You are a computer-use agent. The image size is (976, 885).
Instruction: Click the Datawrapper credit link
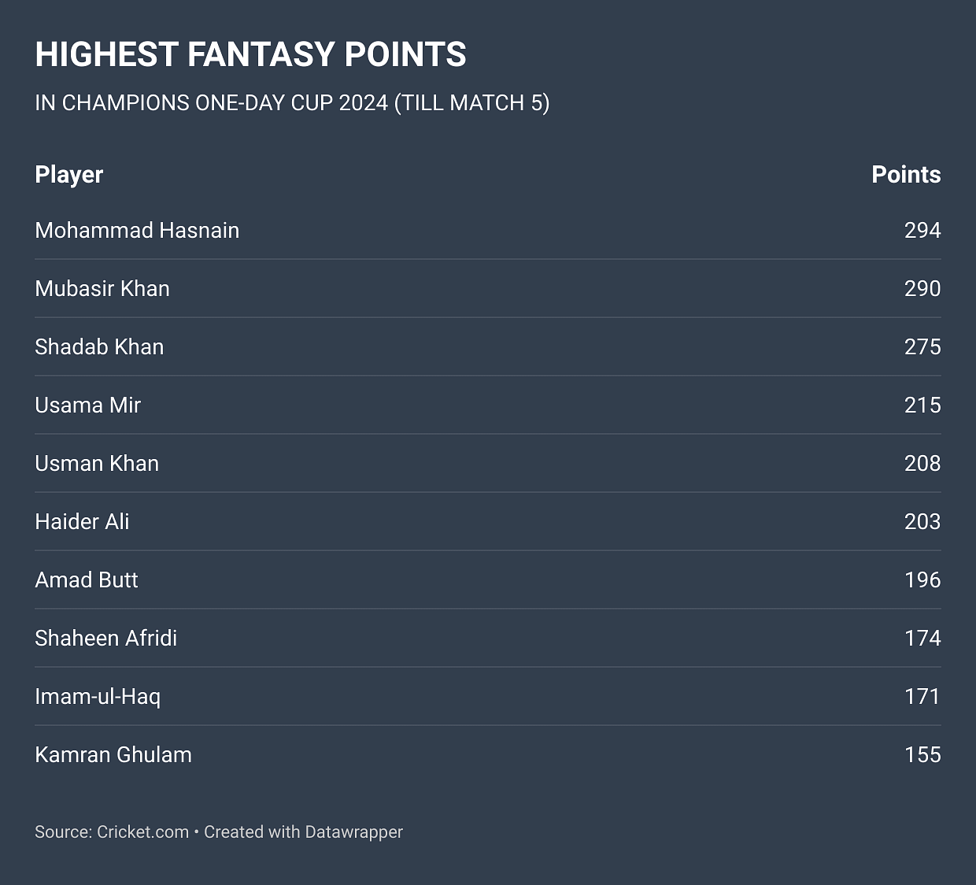(x=353, y=832)
